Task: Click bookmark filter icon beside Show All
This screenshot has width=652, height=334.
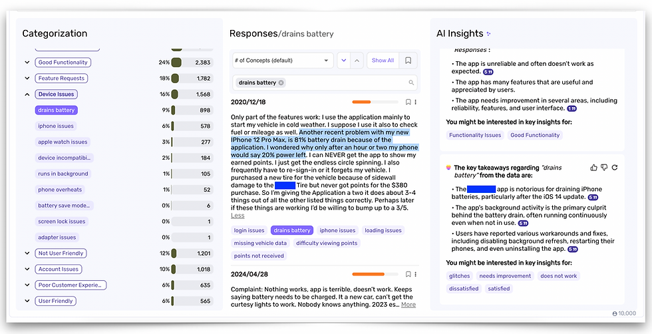Action: 408,61
